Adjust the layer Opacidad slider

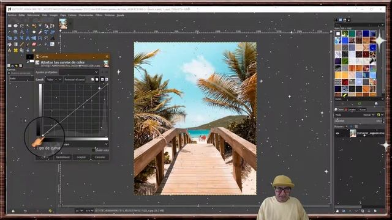[x=358, y=121]
